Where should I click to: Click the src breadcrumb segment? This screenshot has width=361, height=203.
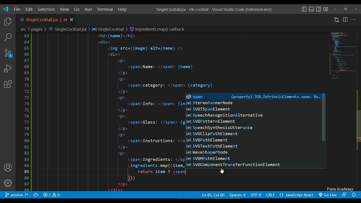coord(23,29)
